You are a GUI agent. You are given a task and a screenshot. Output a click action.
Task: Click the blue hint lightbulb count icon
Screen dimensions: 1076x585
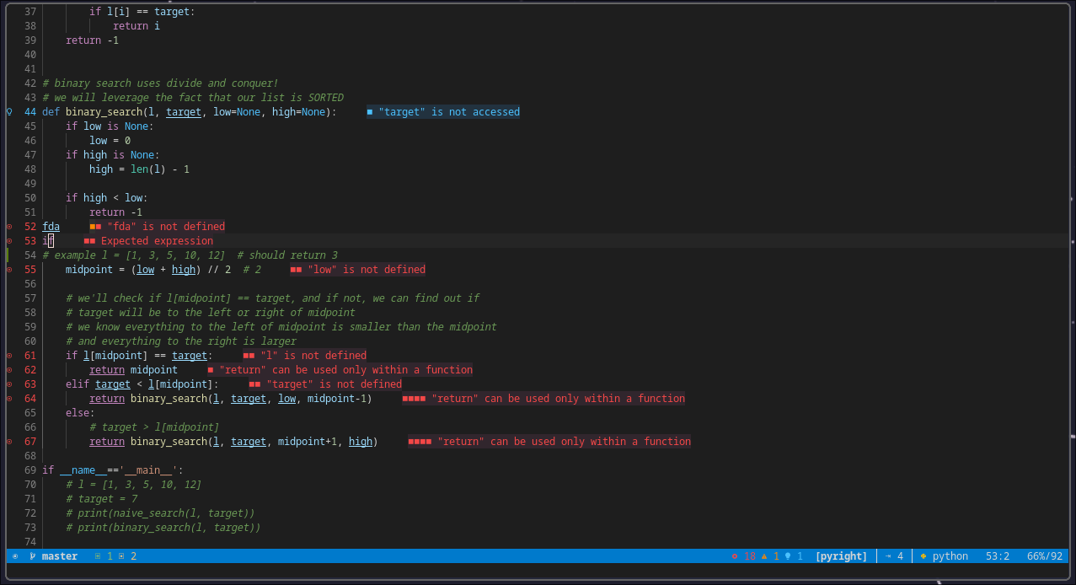tap(788, 556)
